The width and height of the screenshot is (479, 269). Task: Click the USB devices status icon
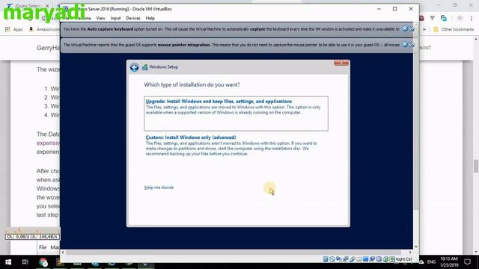coord(353,259)
